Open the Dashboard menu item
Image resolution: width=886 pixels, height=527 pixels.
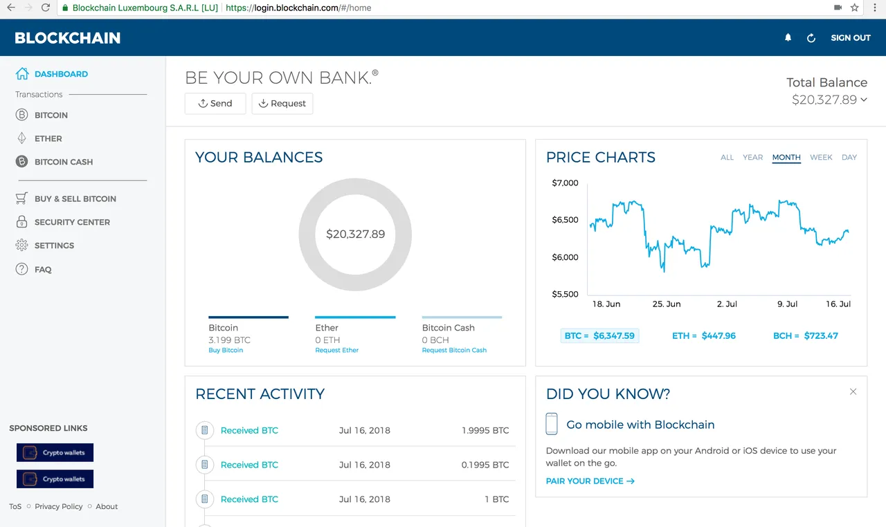[61, 74]
